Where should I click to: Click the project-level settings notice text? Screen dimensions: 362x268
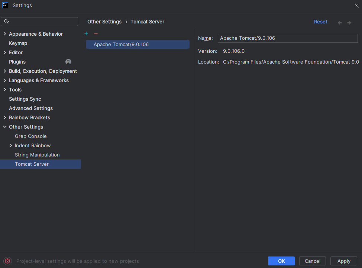pyautogui.click(x=78, y=261)
